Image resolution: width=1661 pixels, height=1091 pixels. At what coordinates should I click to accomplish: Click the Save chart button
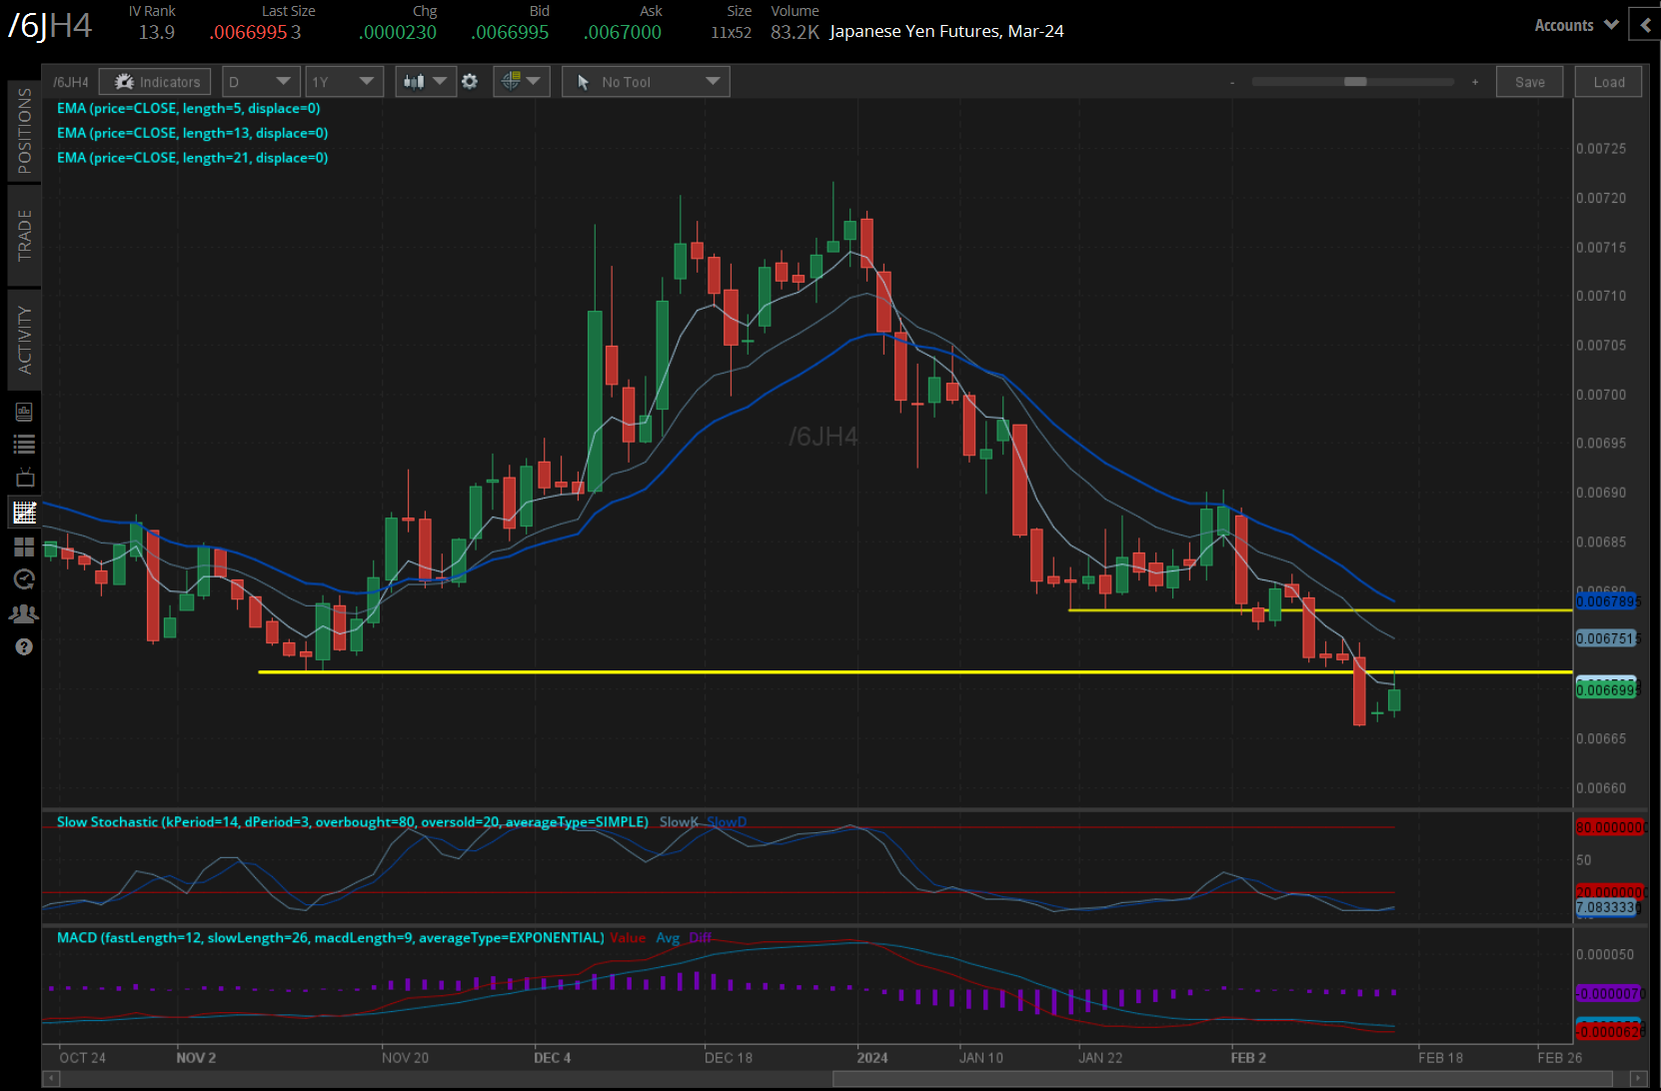[x=1529, y=82]
